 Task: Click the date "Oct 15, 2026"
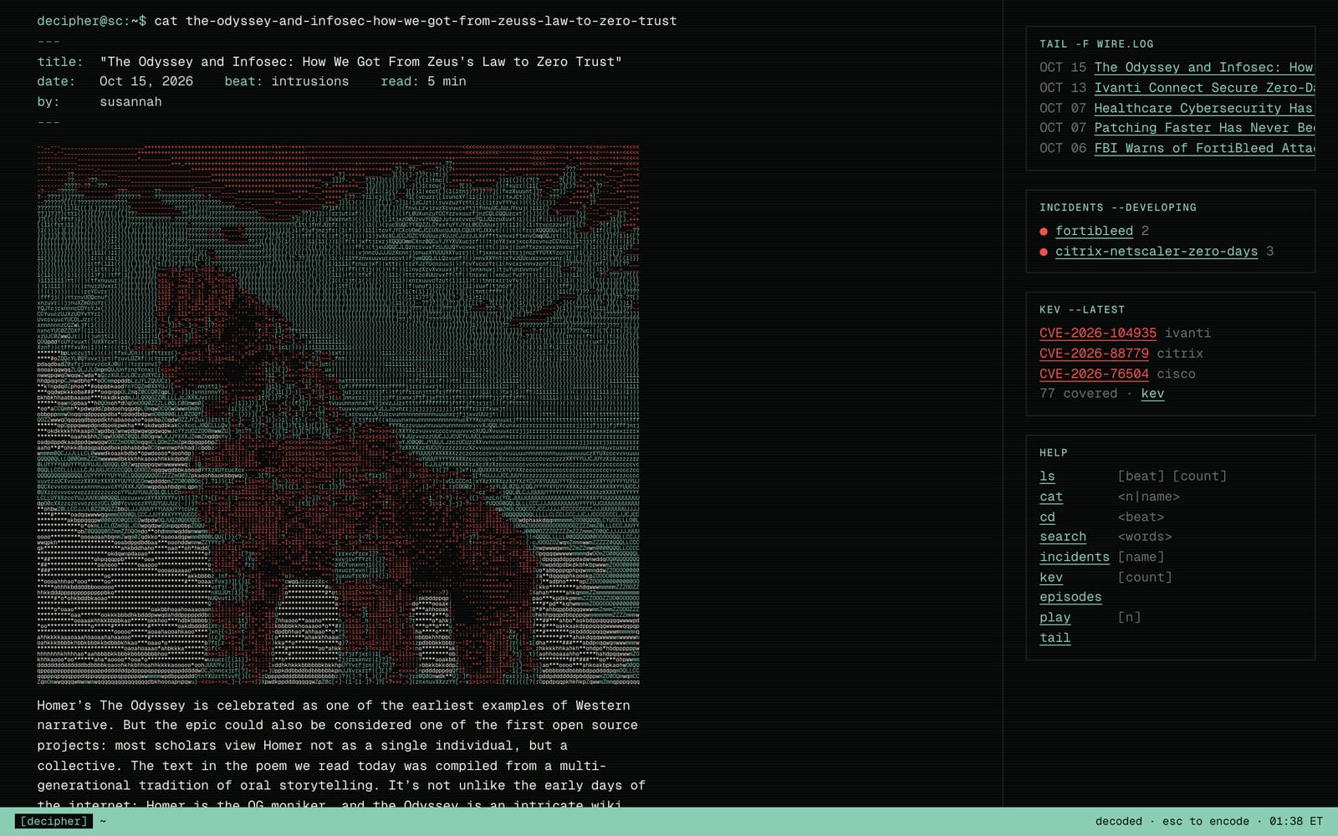point(146,82)
